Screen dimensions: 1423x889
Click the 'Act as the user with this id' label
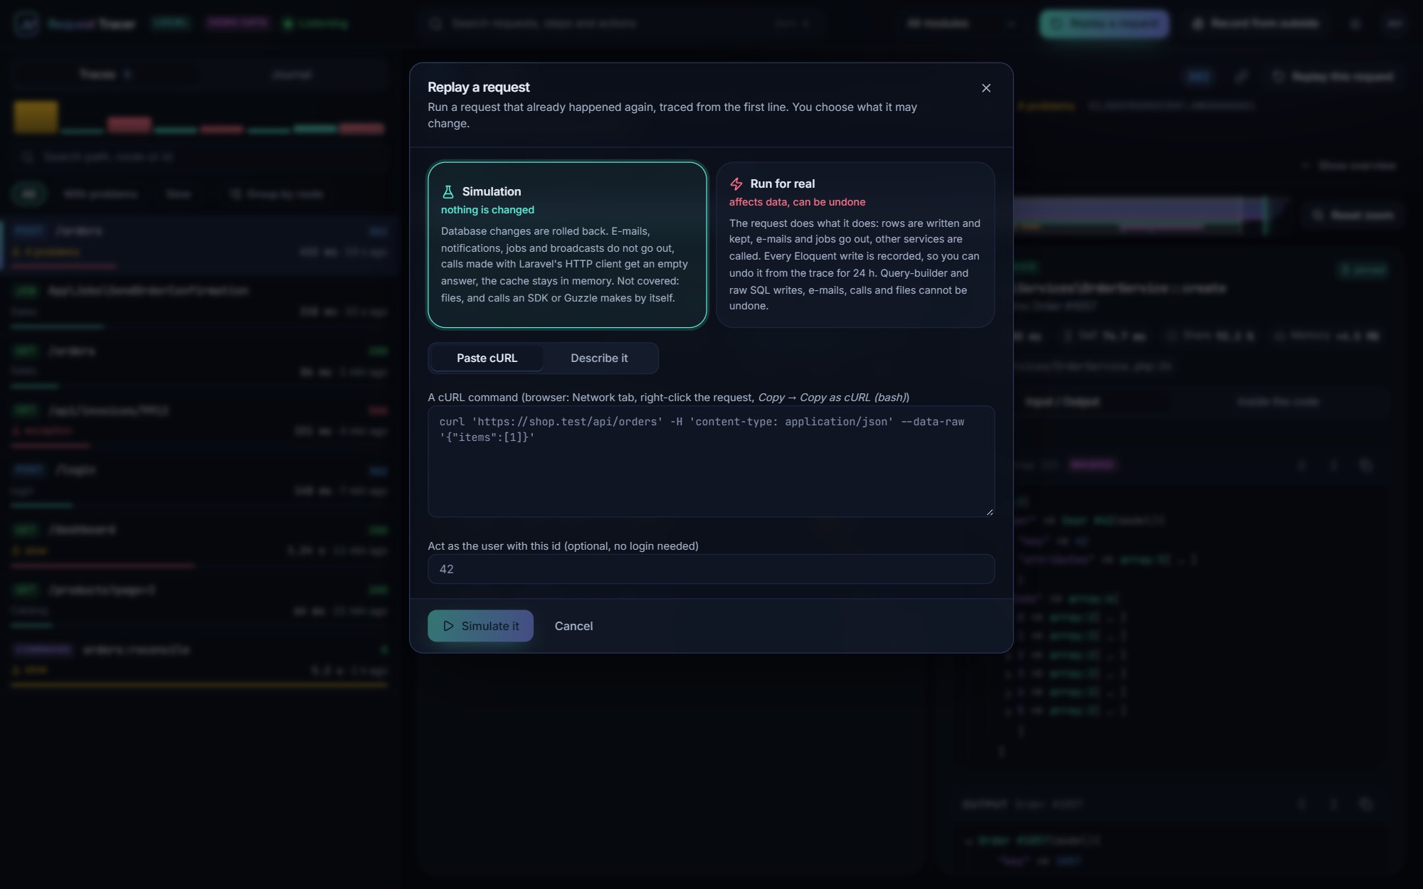tap(563, 546)
